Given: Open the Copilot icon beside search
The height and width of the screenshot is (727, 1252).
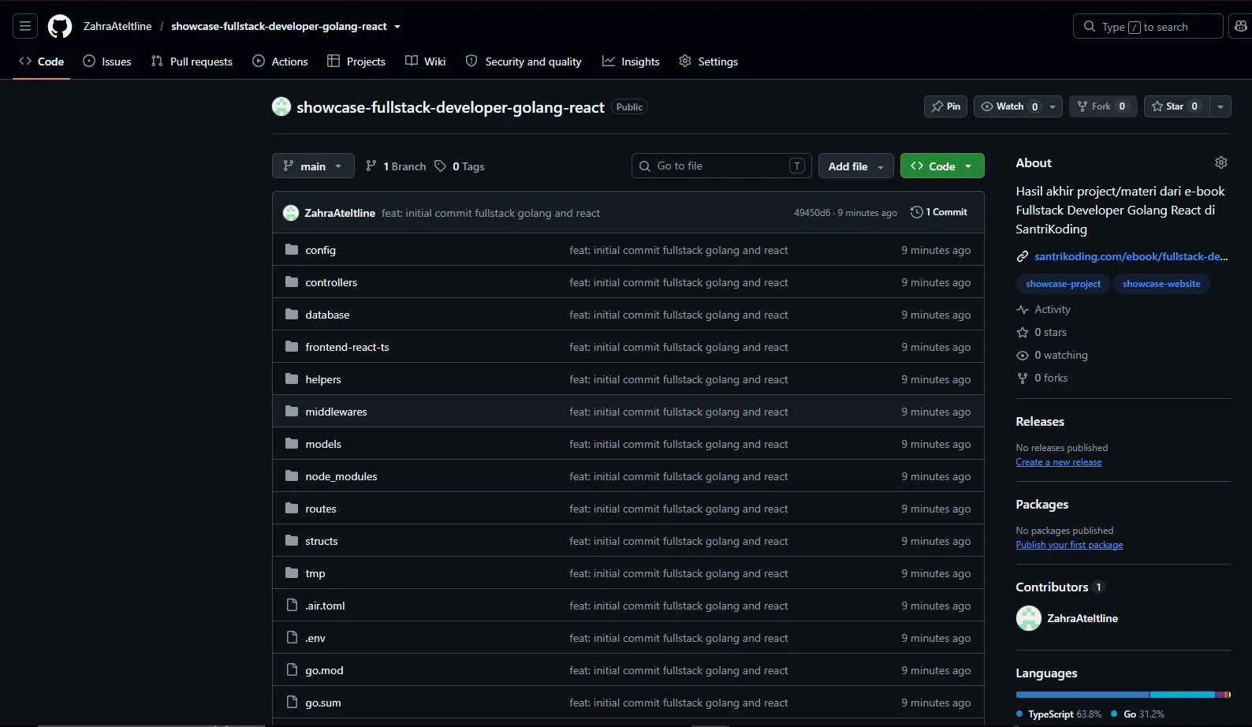Looking at the screenshot, I should pos(1240,26).
